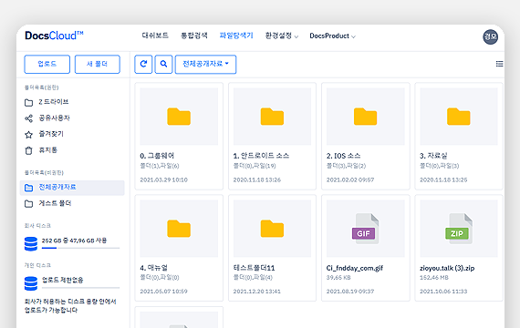
Task: Open the 0. 그룹웨어 folder thumbnail
Action: 179,117
